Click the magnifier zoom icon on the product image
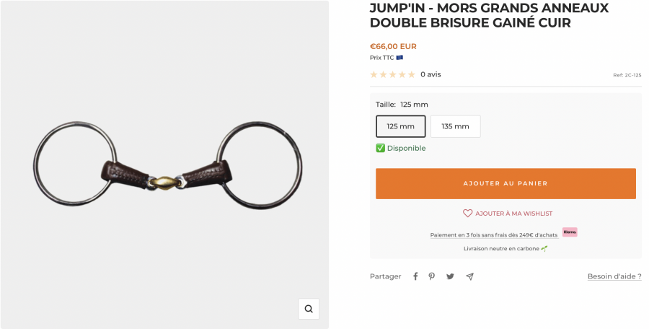The image size is (649, 329). click(x=309, y=309)
